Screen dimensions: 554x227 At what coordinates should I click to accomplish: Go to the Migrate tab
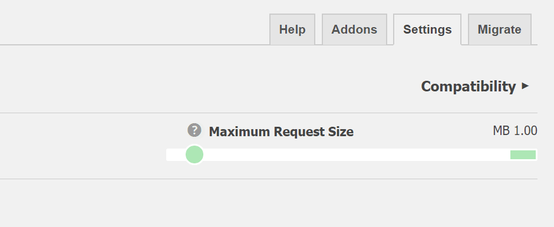point(500,29)
